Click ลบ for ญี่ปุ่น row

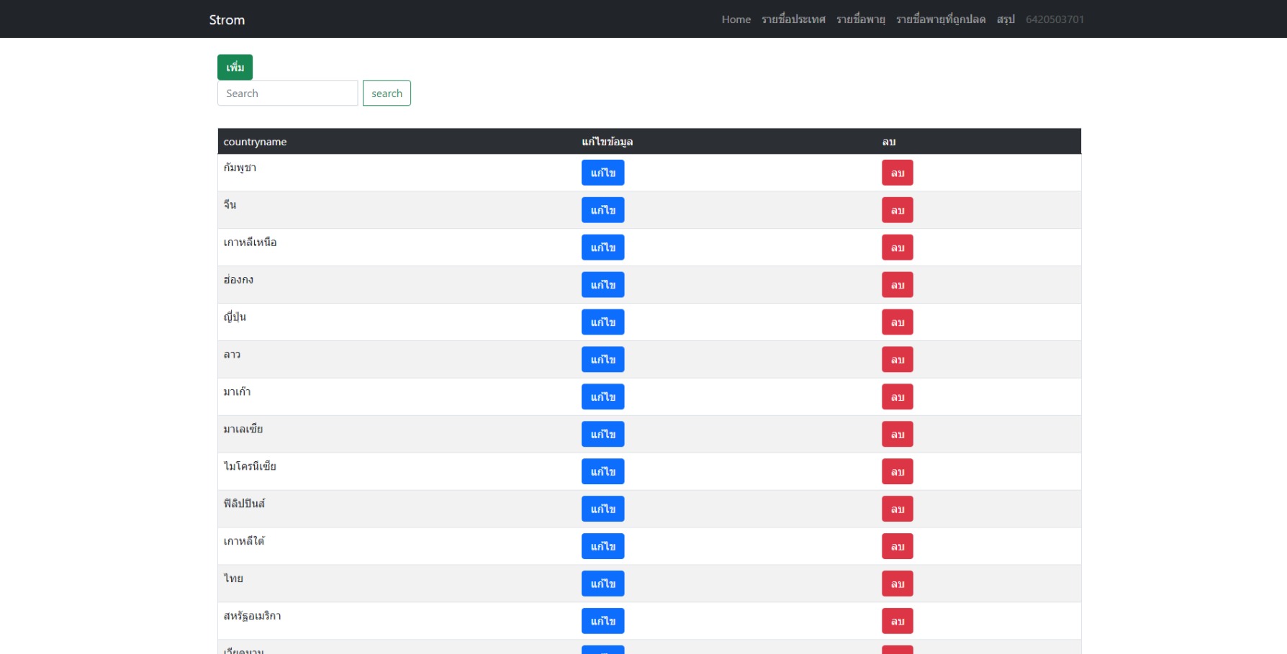897,322
